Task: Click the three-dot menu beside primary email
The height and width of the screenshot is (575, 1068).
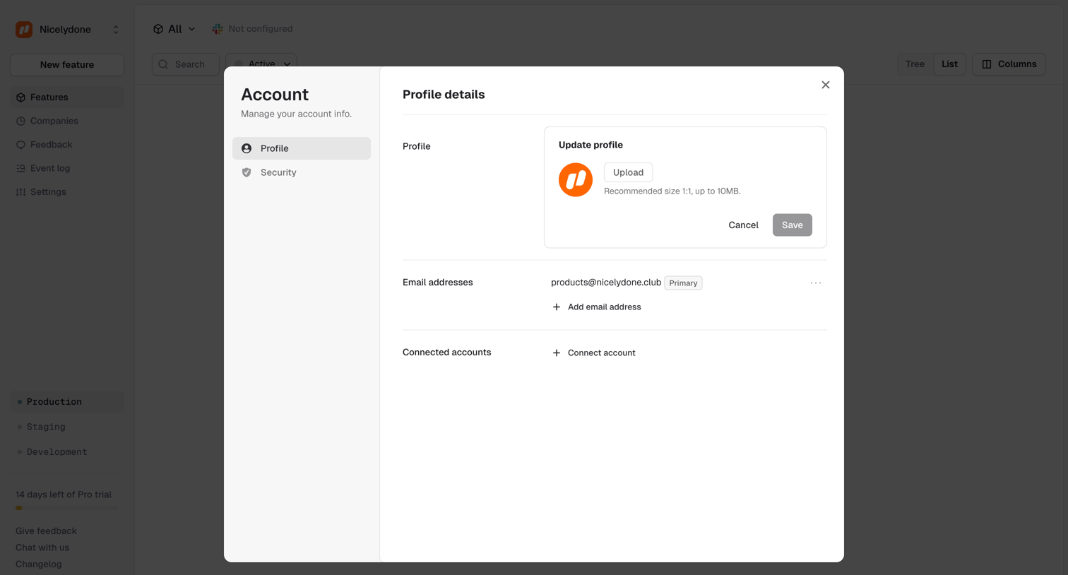Action: pyautogui.click(x=815, y=283)
